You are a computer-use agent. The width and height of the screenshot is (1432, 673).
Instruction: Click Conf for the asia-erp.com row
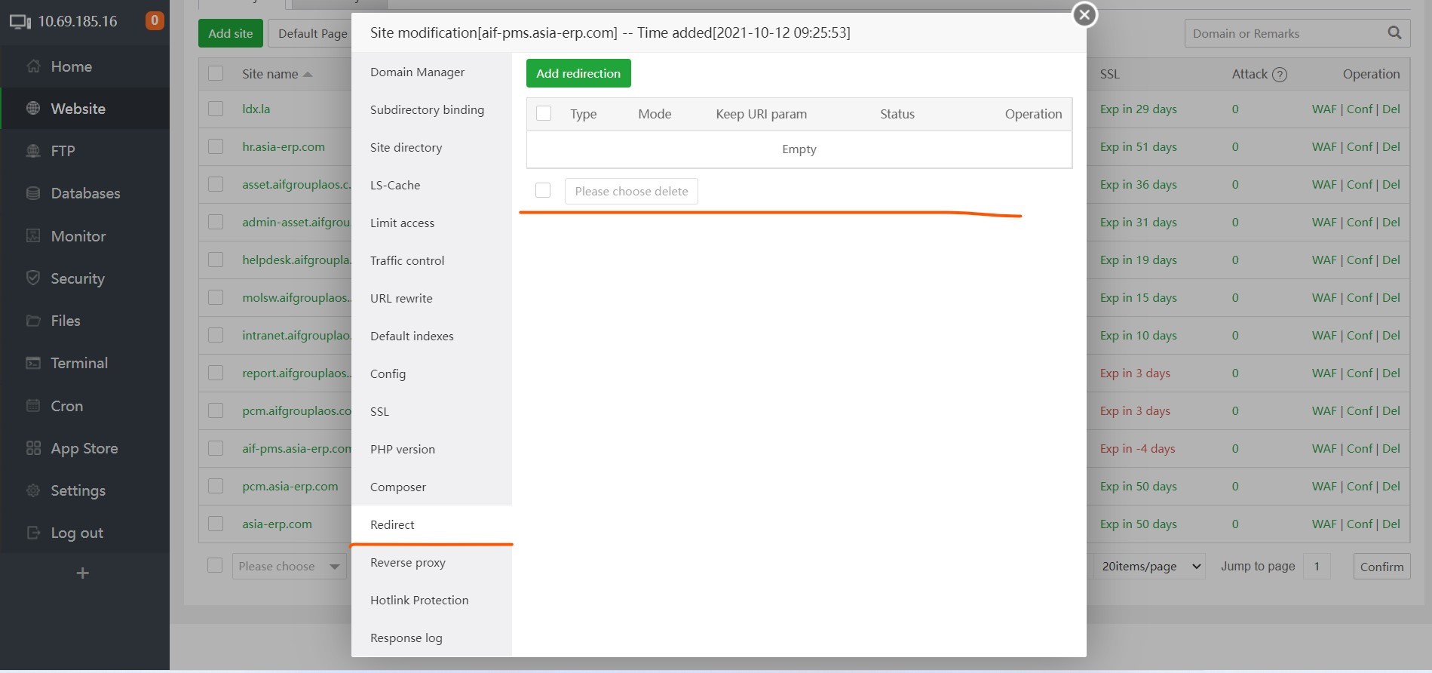coord(1360,524)
